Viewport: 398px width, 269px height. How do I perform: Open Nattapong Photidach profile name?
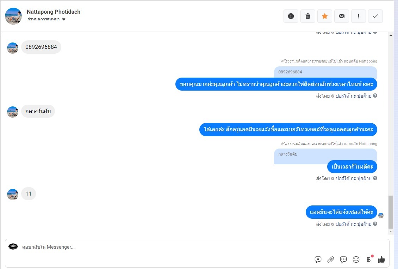[x=54, y=12]
